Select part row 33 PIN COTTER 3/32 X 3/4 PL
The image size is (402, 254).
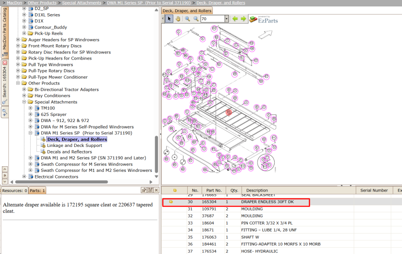(x=281, y=223)
